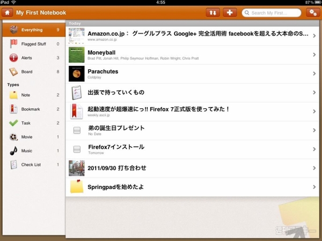Tap the My First Notebook title

(x=41, y=13)
